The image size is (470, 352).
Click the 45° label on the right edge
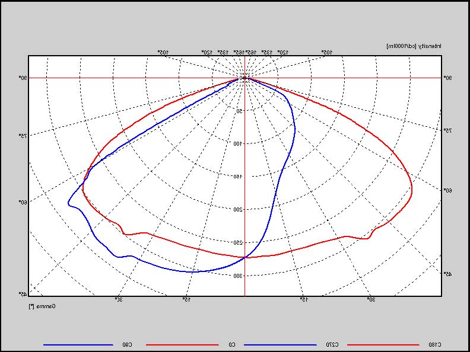click(447, 273)
